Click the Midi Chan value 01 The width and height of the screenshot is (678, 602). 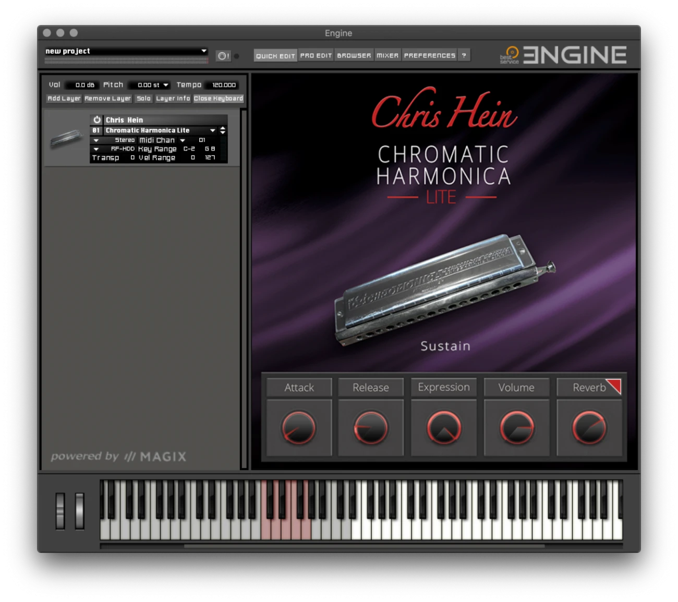coord(202,140)
